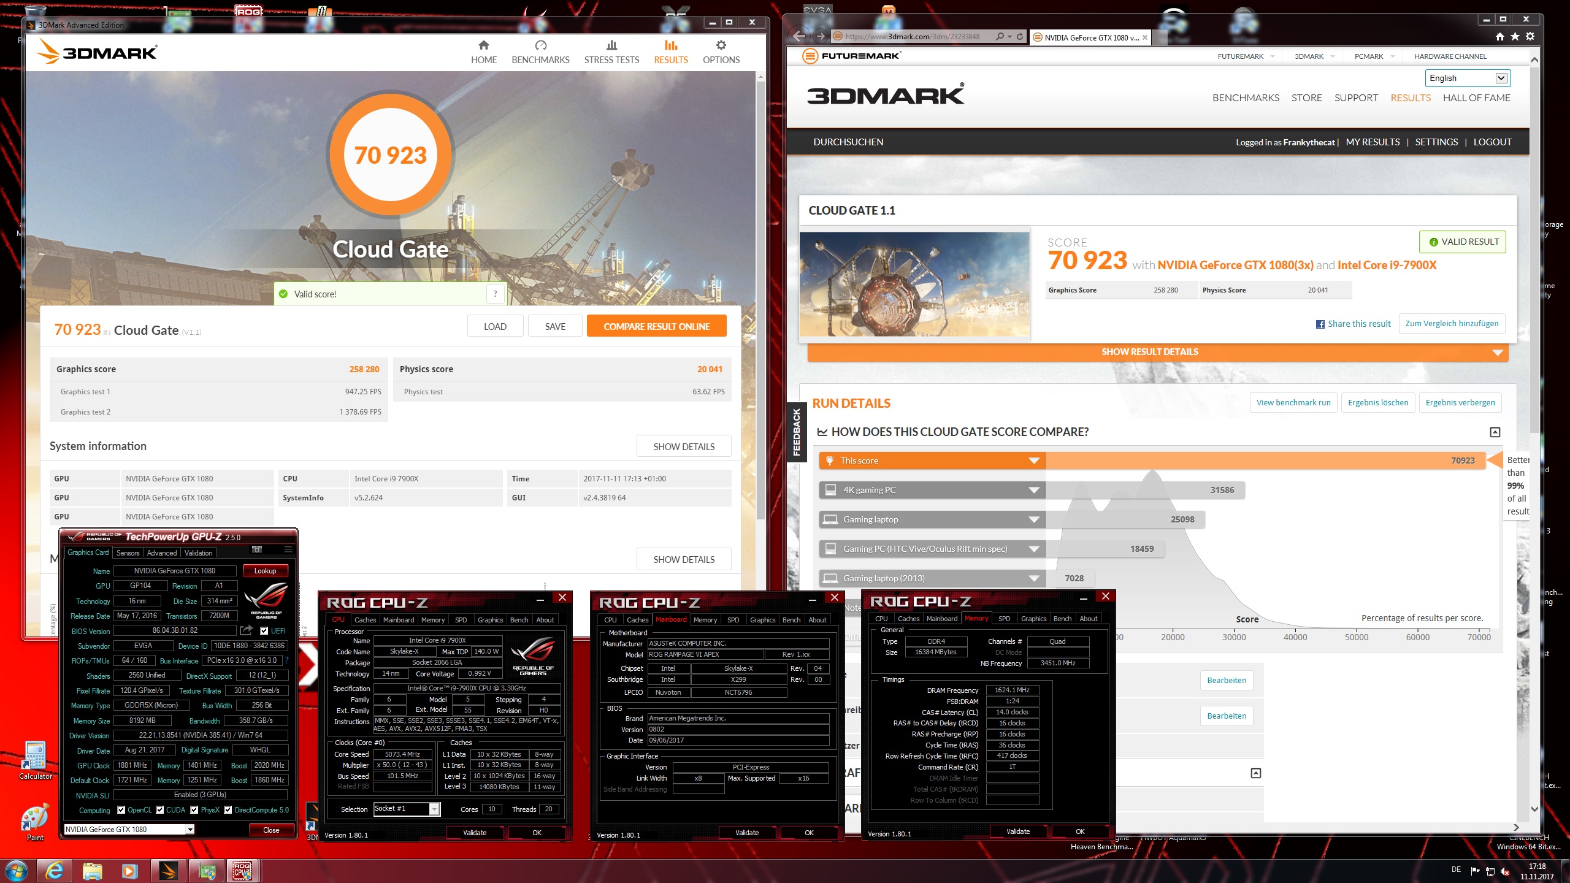1570x883 pixels.
Task: Click browser address bar search magnifier icon
Action: pyautogui.click(x=1000, y=36)
